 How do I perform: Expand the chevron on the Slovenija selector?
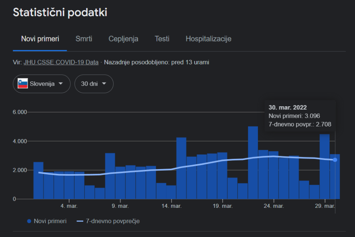tap(61, 84)
